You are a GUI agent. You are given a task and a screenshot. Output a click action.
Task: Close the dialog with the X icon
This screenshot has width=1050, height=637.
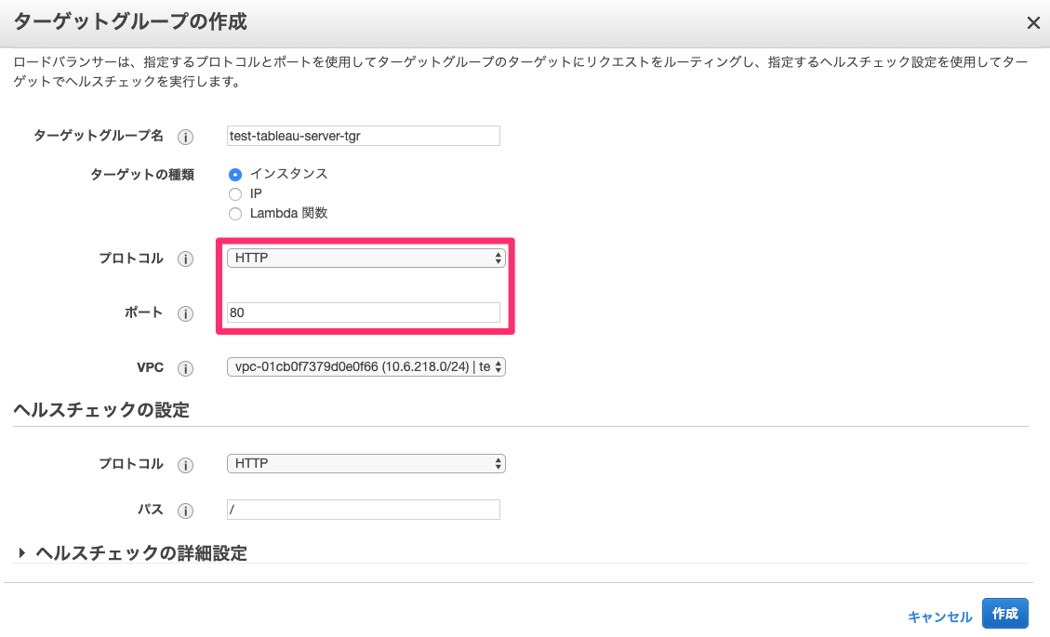[x=1033, y=22]
